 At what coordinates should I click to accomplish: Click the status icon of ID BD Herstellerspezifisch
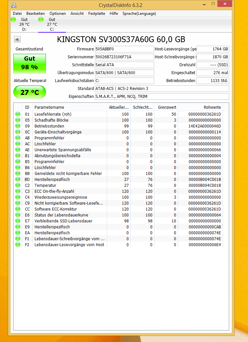pyautogui.click(x=18, y=179)
